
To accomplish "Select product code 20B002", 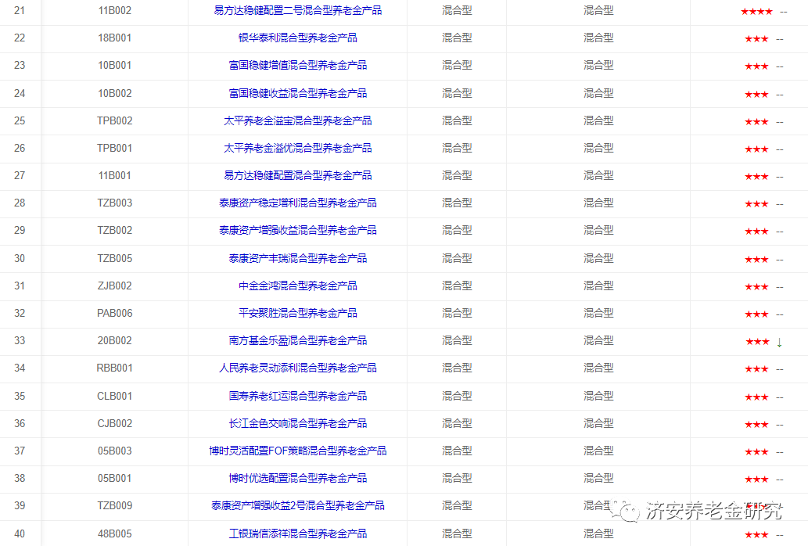I will 114,340.
